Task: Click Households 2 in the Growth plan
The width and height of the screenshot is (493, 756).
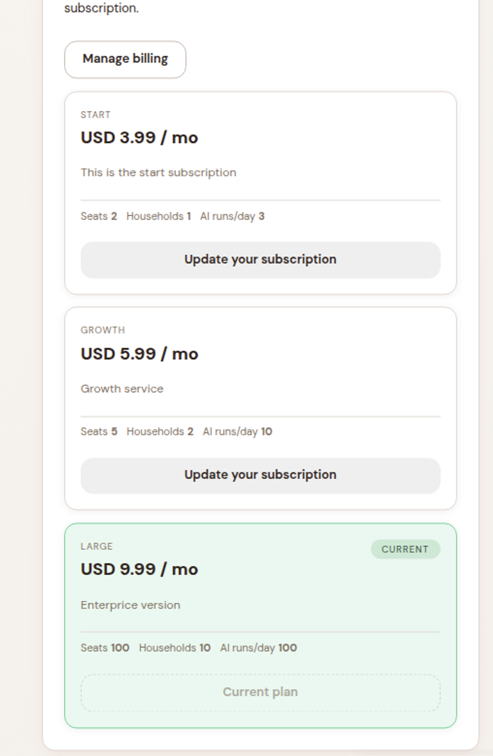Action: [160, 432]
